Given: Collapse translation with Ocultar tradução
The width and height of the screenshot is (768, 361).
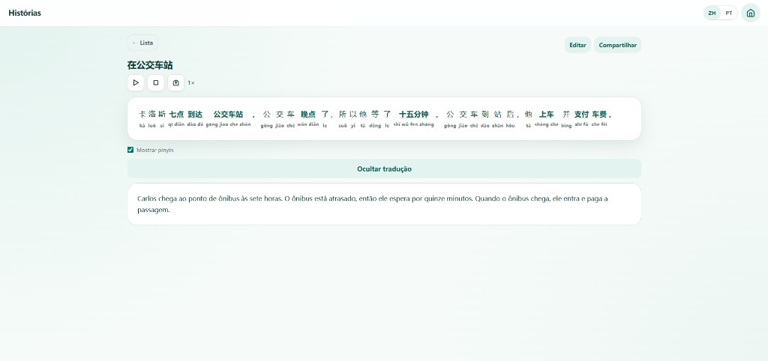Looking at the screenshot, I should point(384,169).
